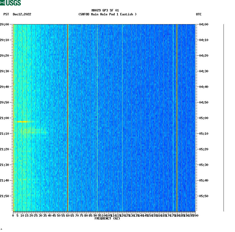Click the vertical scale bar at far right
The height and width of the screenshot is (232, 235).
(x=223, y=117)
